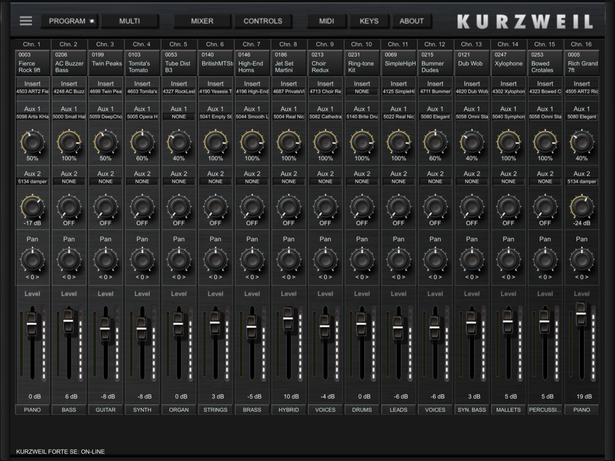Viewport: 615px width, 461px height.
Task: Click the Chn. 8 Level fader at 10 dB
Action: [x=288, y=317]
